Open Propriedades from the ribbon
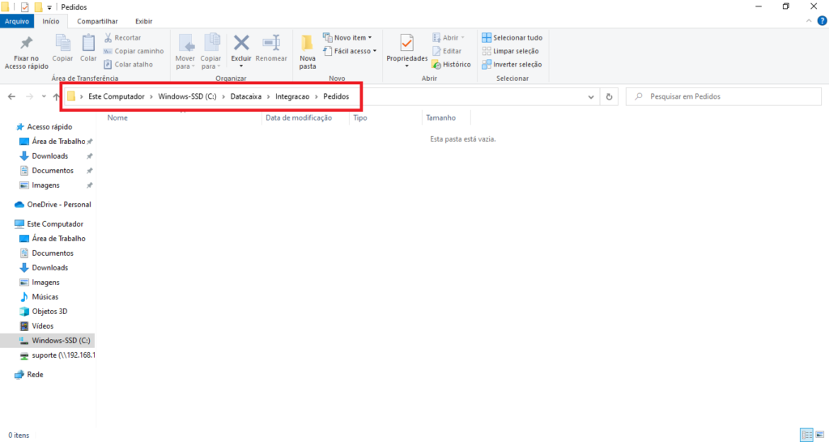This screenshot has height=442, width=829. [x=406, y=44]
